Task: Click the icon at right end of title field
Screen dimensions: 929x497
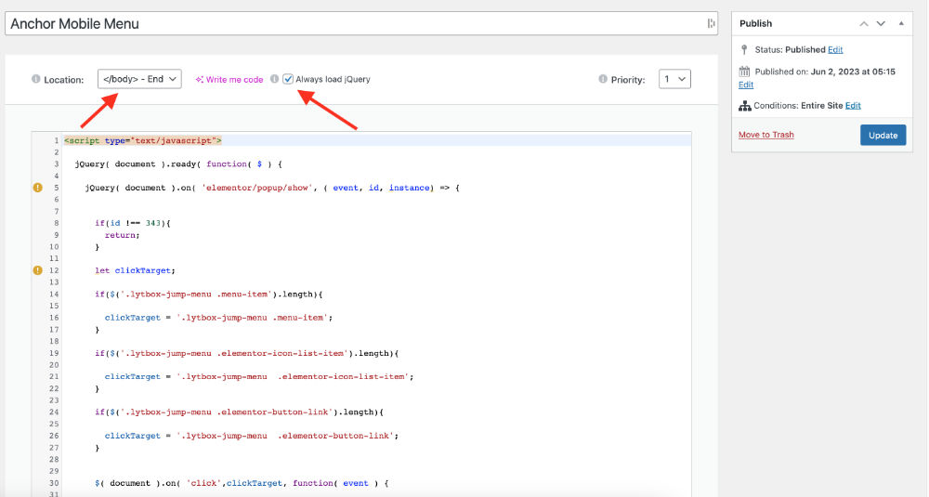Action: (x=711, y=24)
